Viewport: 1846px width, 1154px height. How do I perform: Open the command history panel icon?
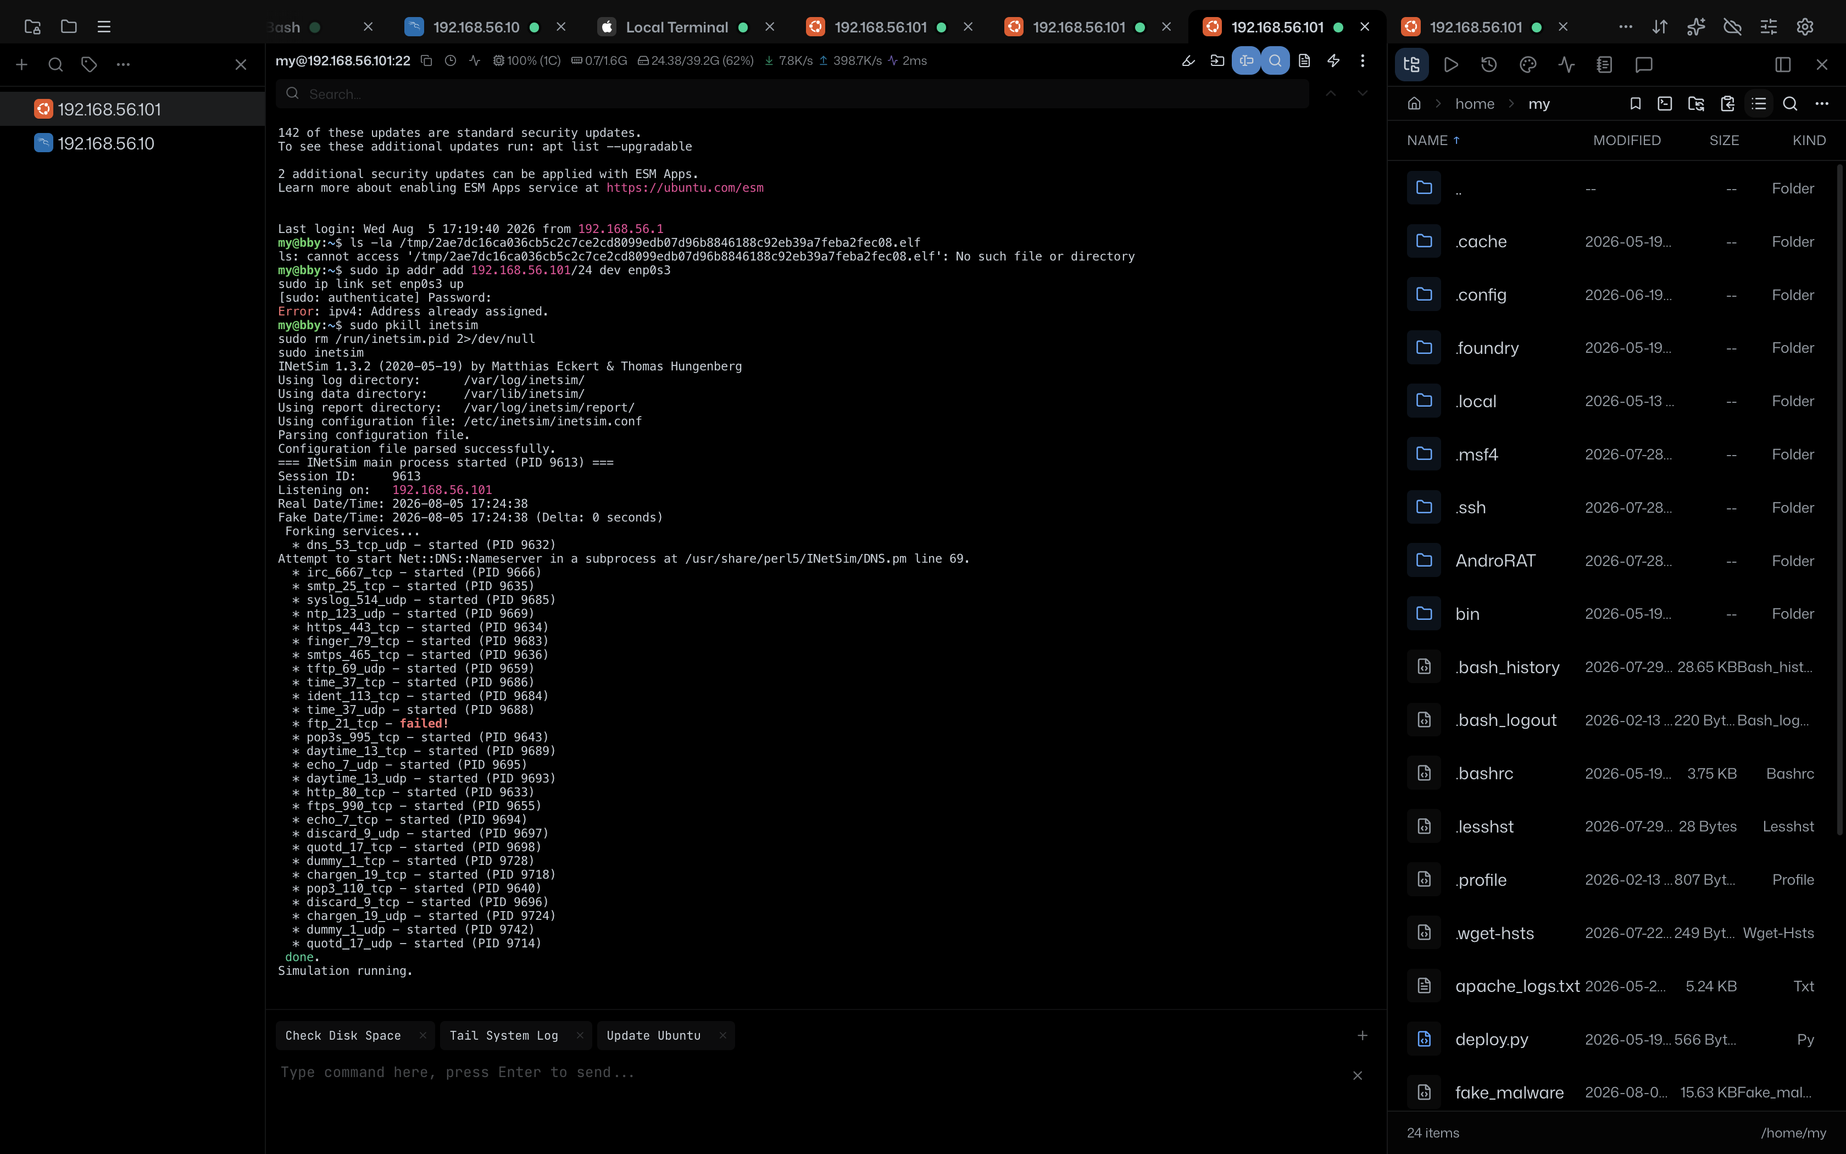[1489, 65]
